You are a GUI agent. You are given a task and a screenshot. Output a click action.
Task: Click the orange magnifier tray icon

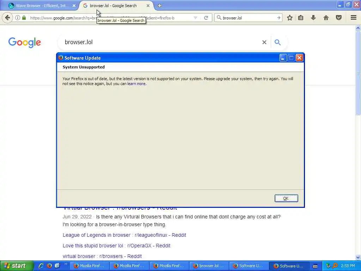(x=335, y=266)
